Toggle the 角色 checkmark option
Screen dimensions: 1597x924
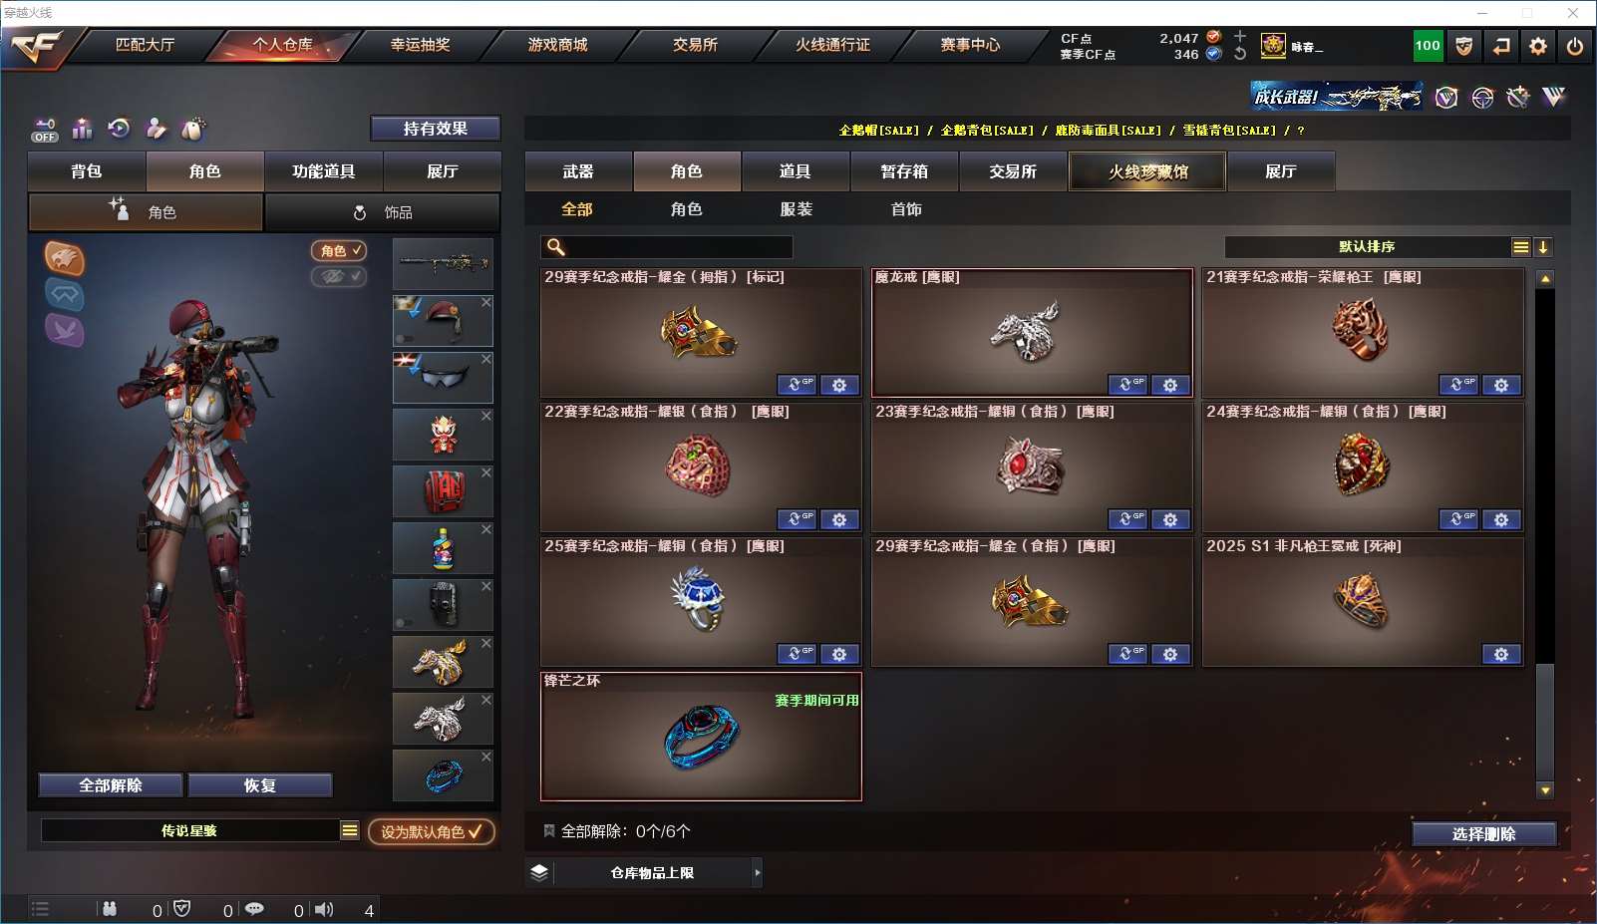[x=339, y=251]
